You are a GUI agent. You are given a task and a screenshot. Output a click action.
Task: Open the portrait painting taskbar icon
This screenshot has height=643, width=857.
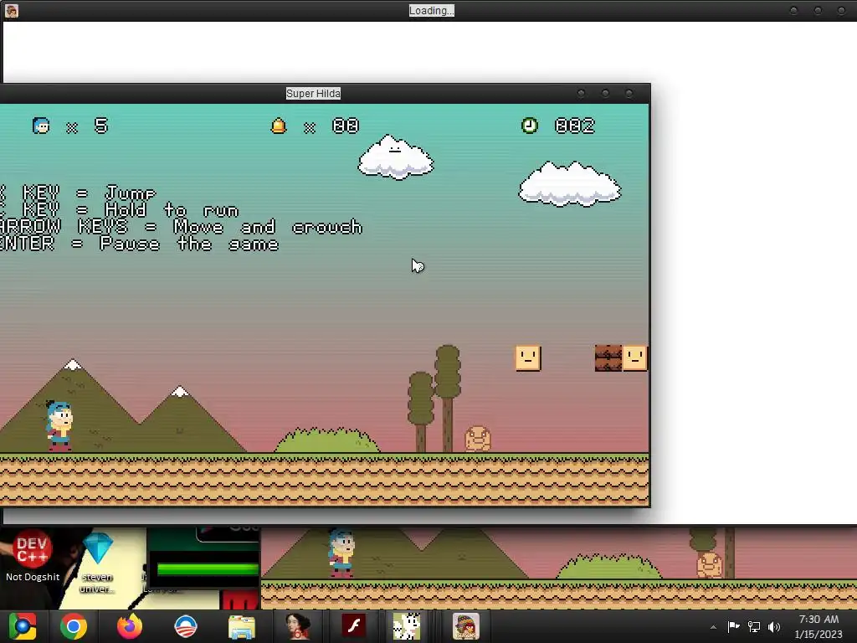click(298, 626)
